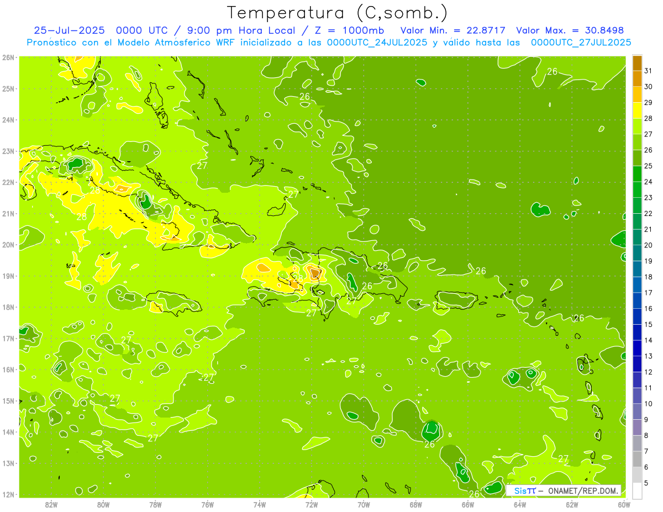
Task: Click the '82W' longitude axis label
Action: point(51,505)
